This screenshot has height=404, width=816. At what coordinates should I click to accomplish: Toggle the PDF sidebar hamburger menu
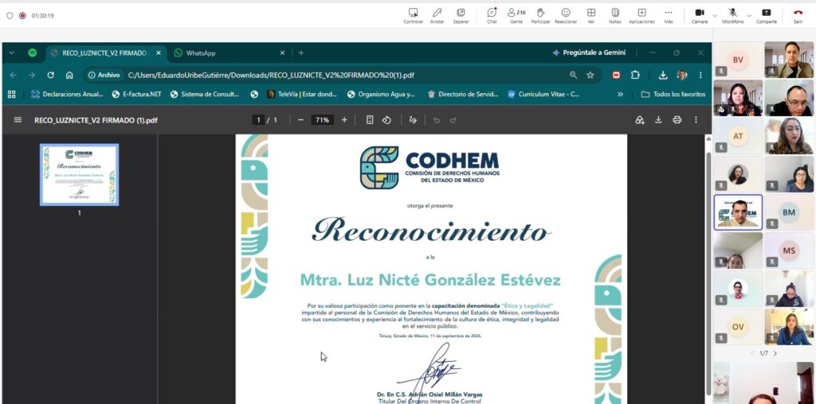coord(18,120)
